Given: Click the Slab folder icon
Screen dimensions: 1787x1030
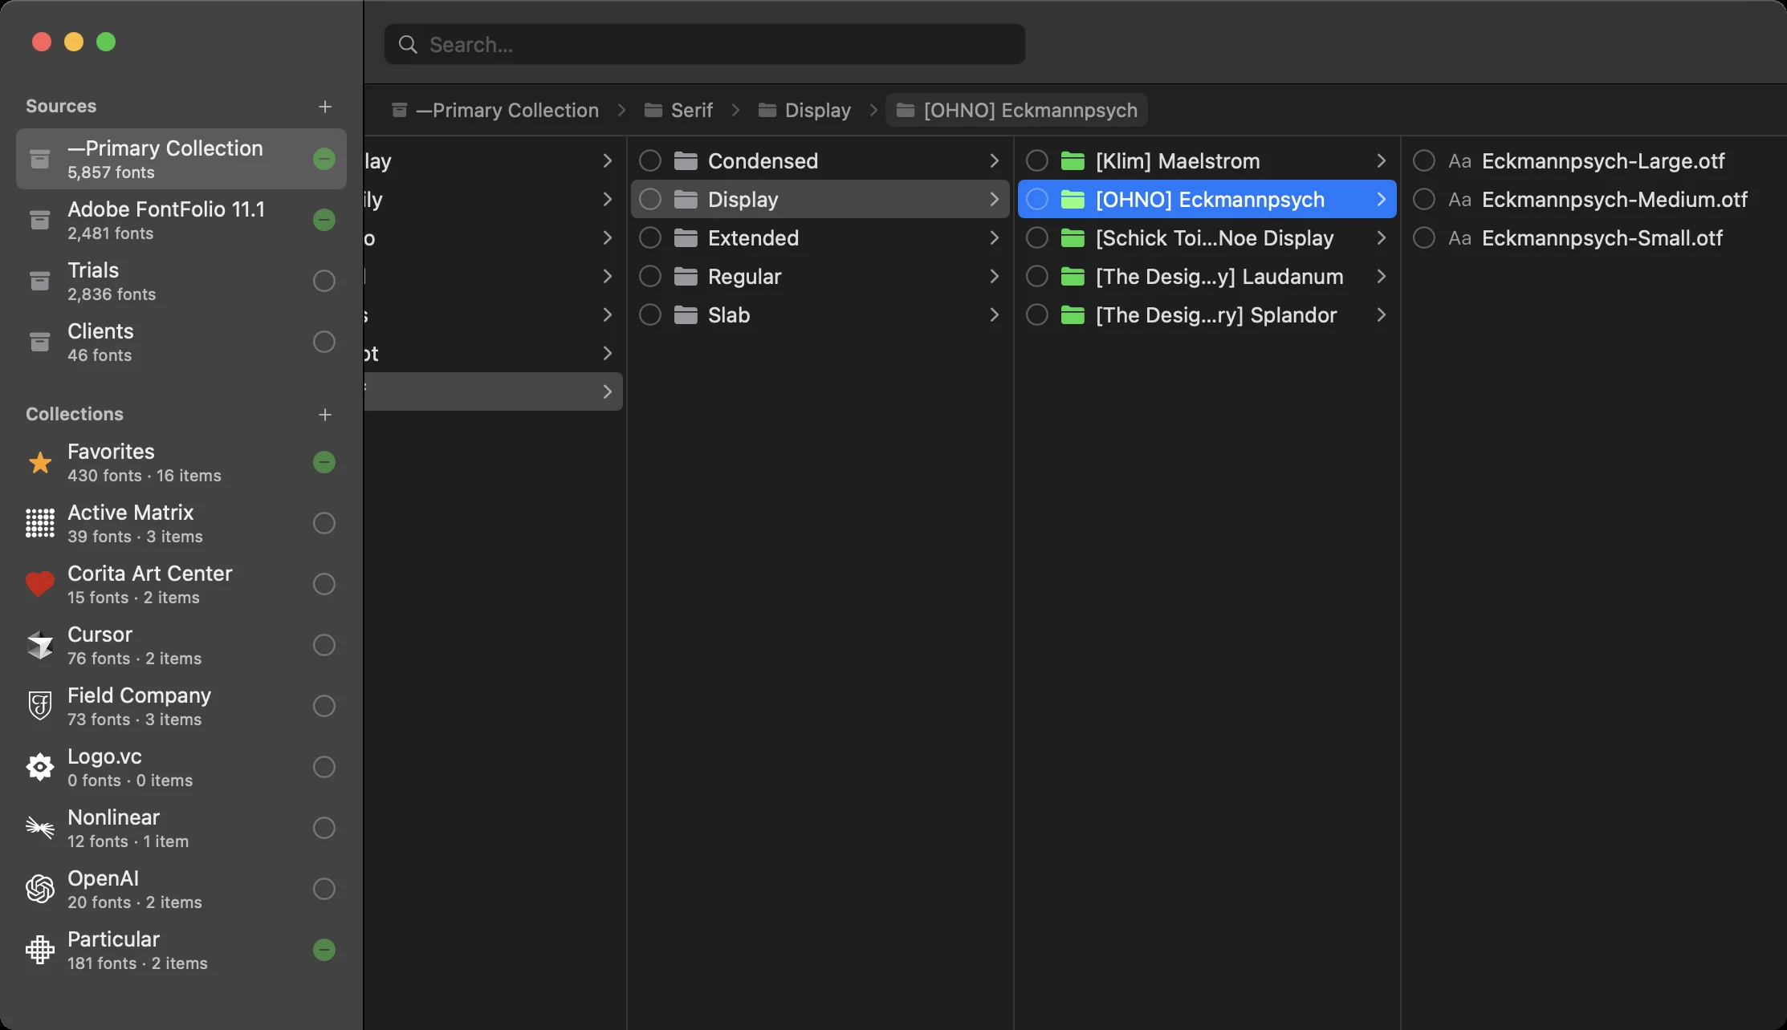Looking at the screenshot, I should point(686,315).
